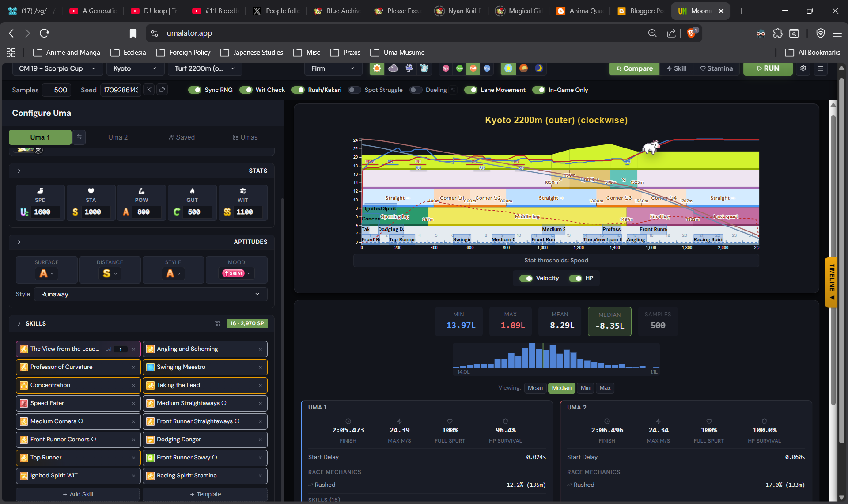
Task: Click the Brave browser shields icon
Action: point(692,33)
